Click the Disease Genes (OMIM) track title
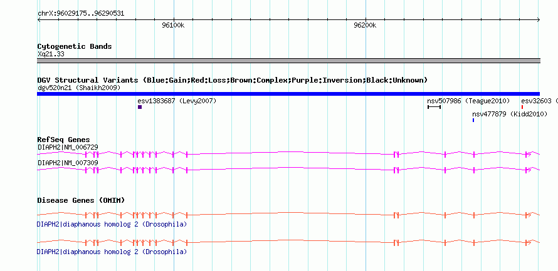Image resolution: width=558 pixels, height=271 pixels. pyautogui.click(x=81, y=200)
